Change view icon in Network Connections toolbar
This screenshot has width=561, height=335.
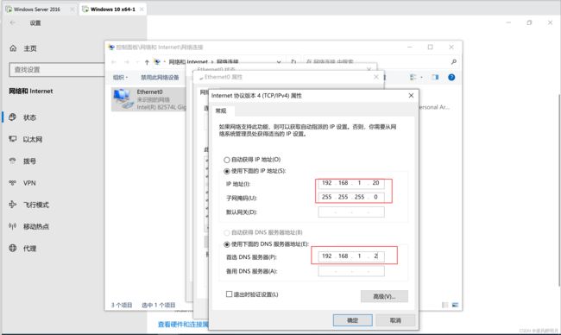click(413, 77)
